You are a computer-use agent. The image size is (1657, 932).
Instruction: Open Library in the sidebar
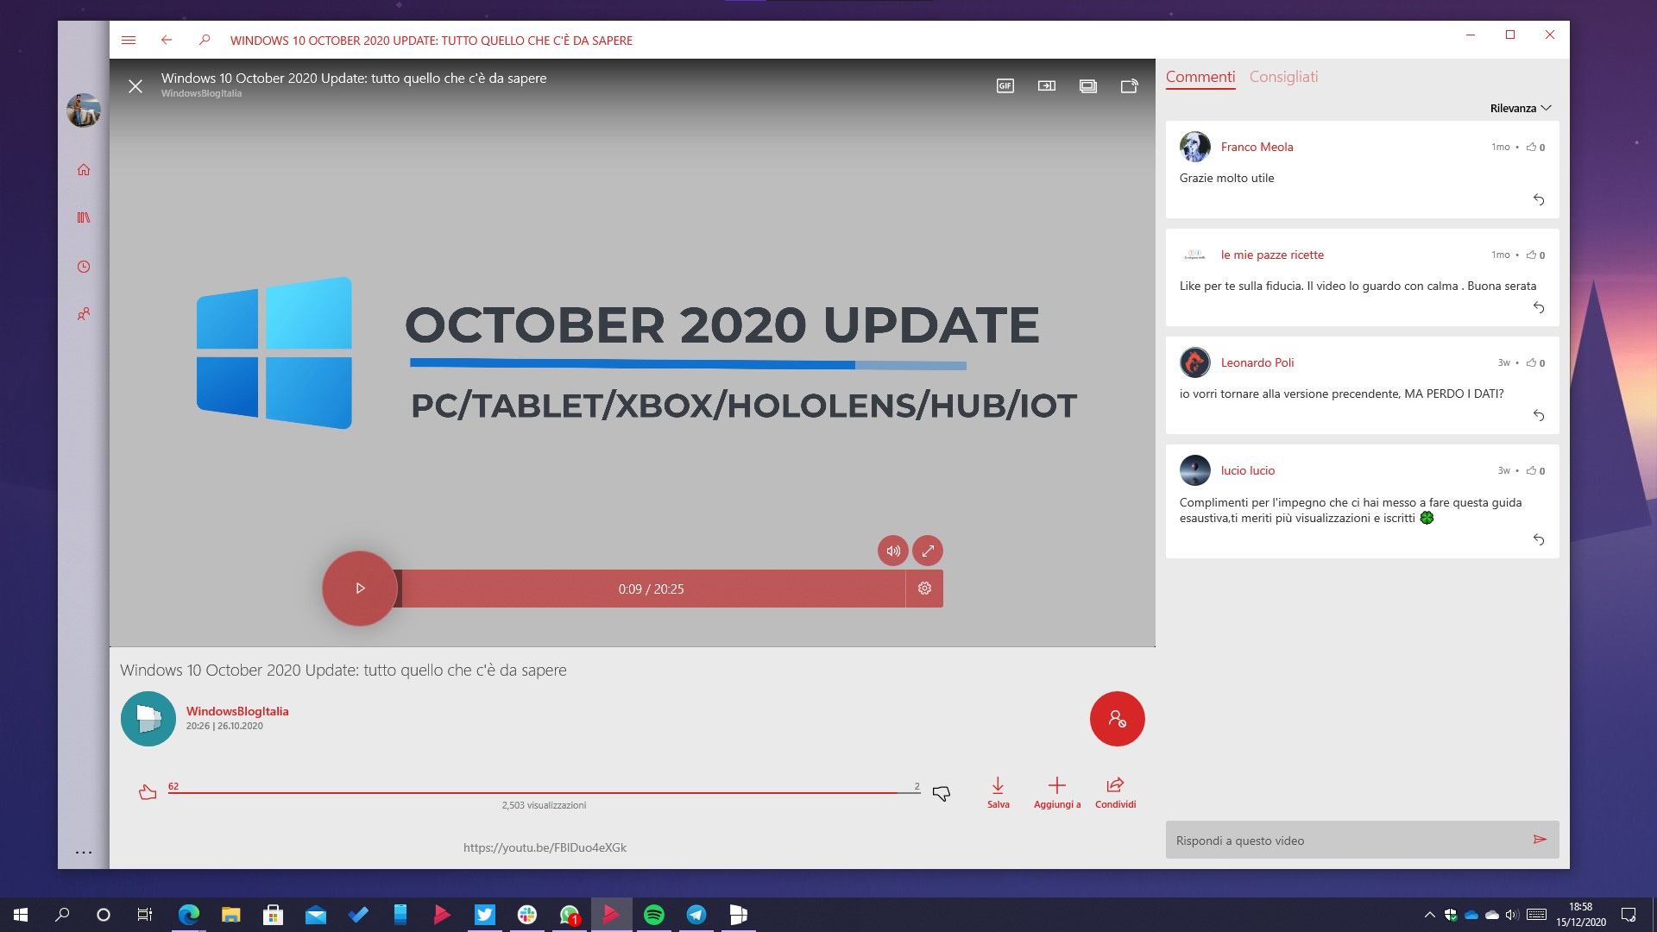[84, 217]
